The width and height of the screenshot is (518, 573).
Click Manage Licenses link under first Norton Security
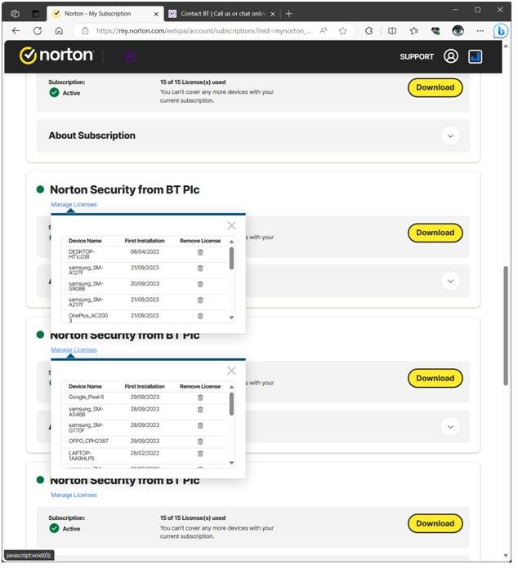pos(74,204)
